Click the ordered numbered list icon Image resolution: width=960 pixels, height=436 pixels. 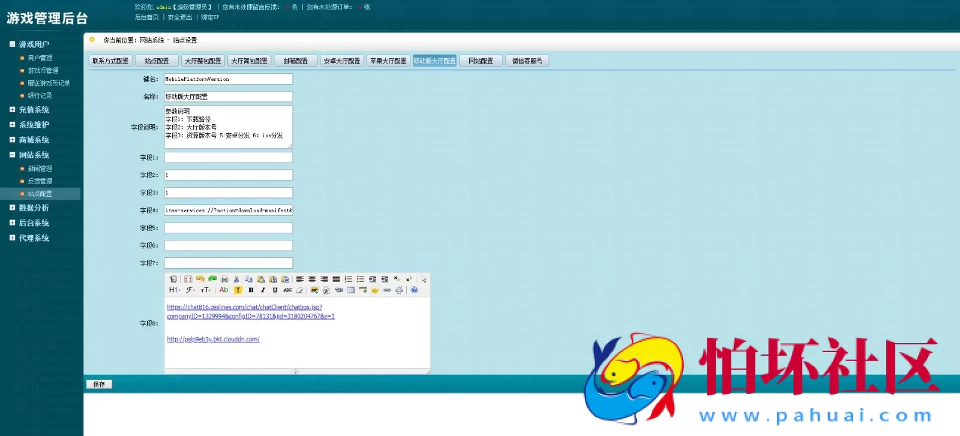348,279
